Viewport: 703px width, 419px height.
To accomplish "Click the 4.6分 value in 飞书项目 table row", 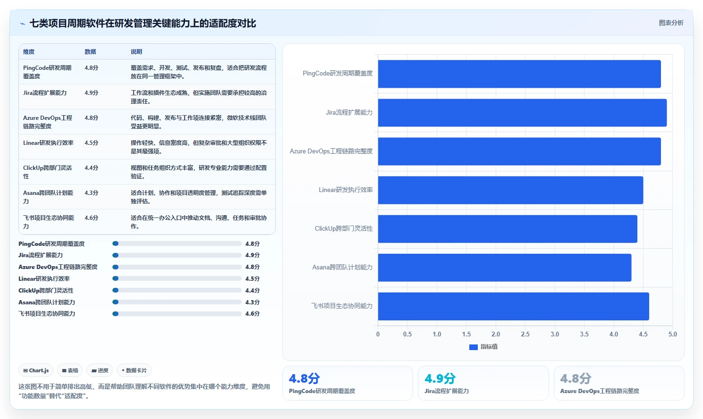I will pyautogui.click(x=92, y=218).
